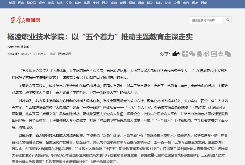The width and height of the screenshot is (245, 165).
Task: Select 西安 in the top navigation
Action: [105, 3]
